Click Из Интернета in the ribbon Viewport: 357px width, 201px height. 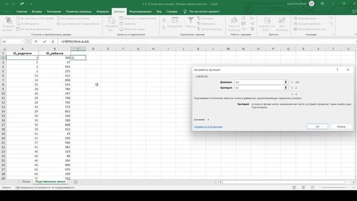coord(27,23)
